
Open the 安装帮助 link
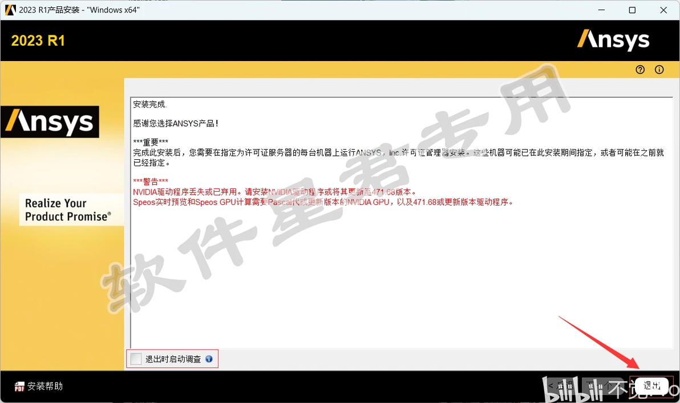tap(45, 386)
